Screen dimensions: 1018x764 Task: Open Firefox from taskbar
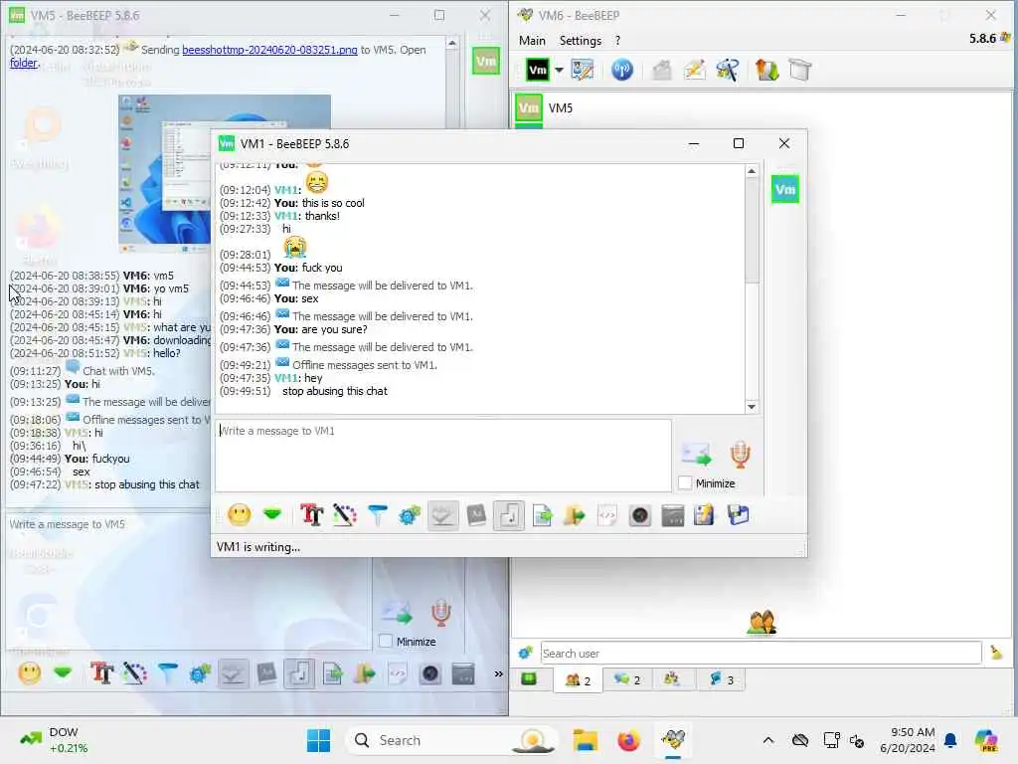point(628,740)
